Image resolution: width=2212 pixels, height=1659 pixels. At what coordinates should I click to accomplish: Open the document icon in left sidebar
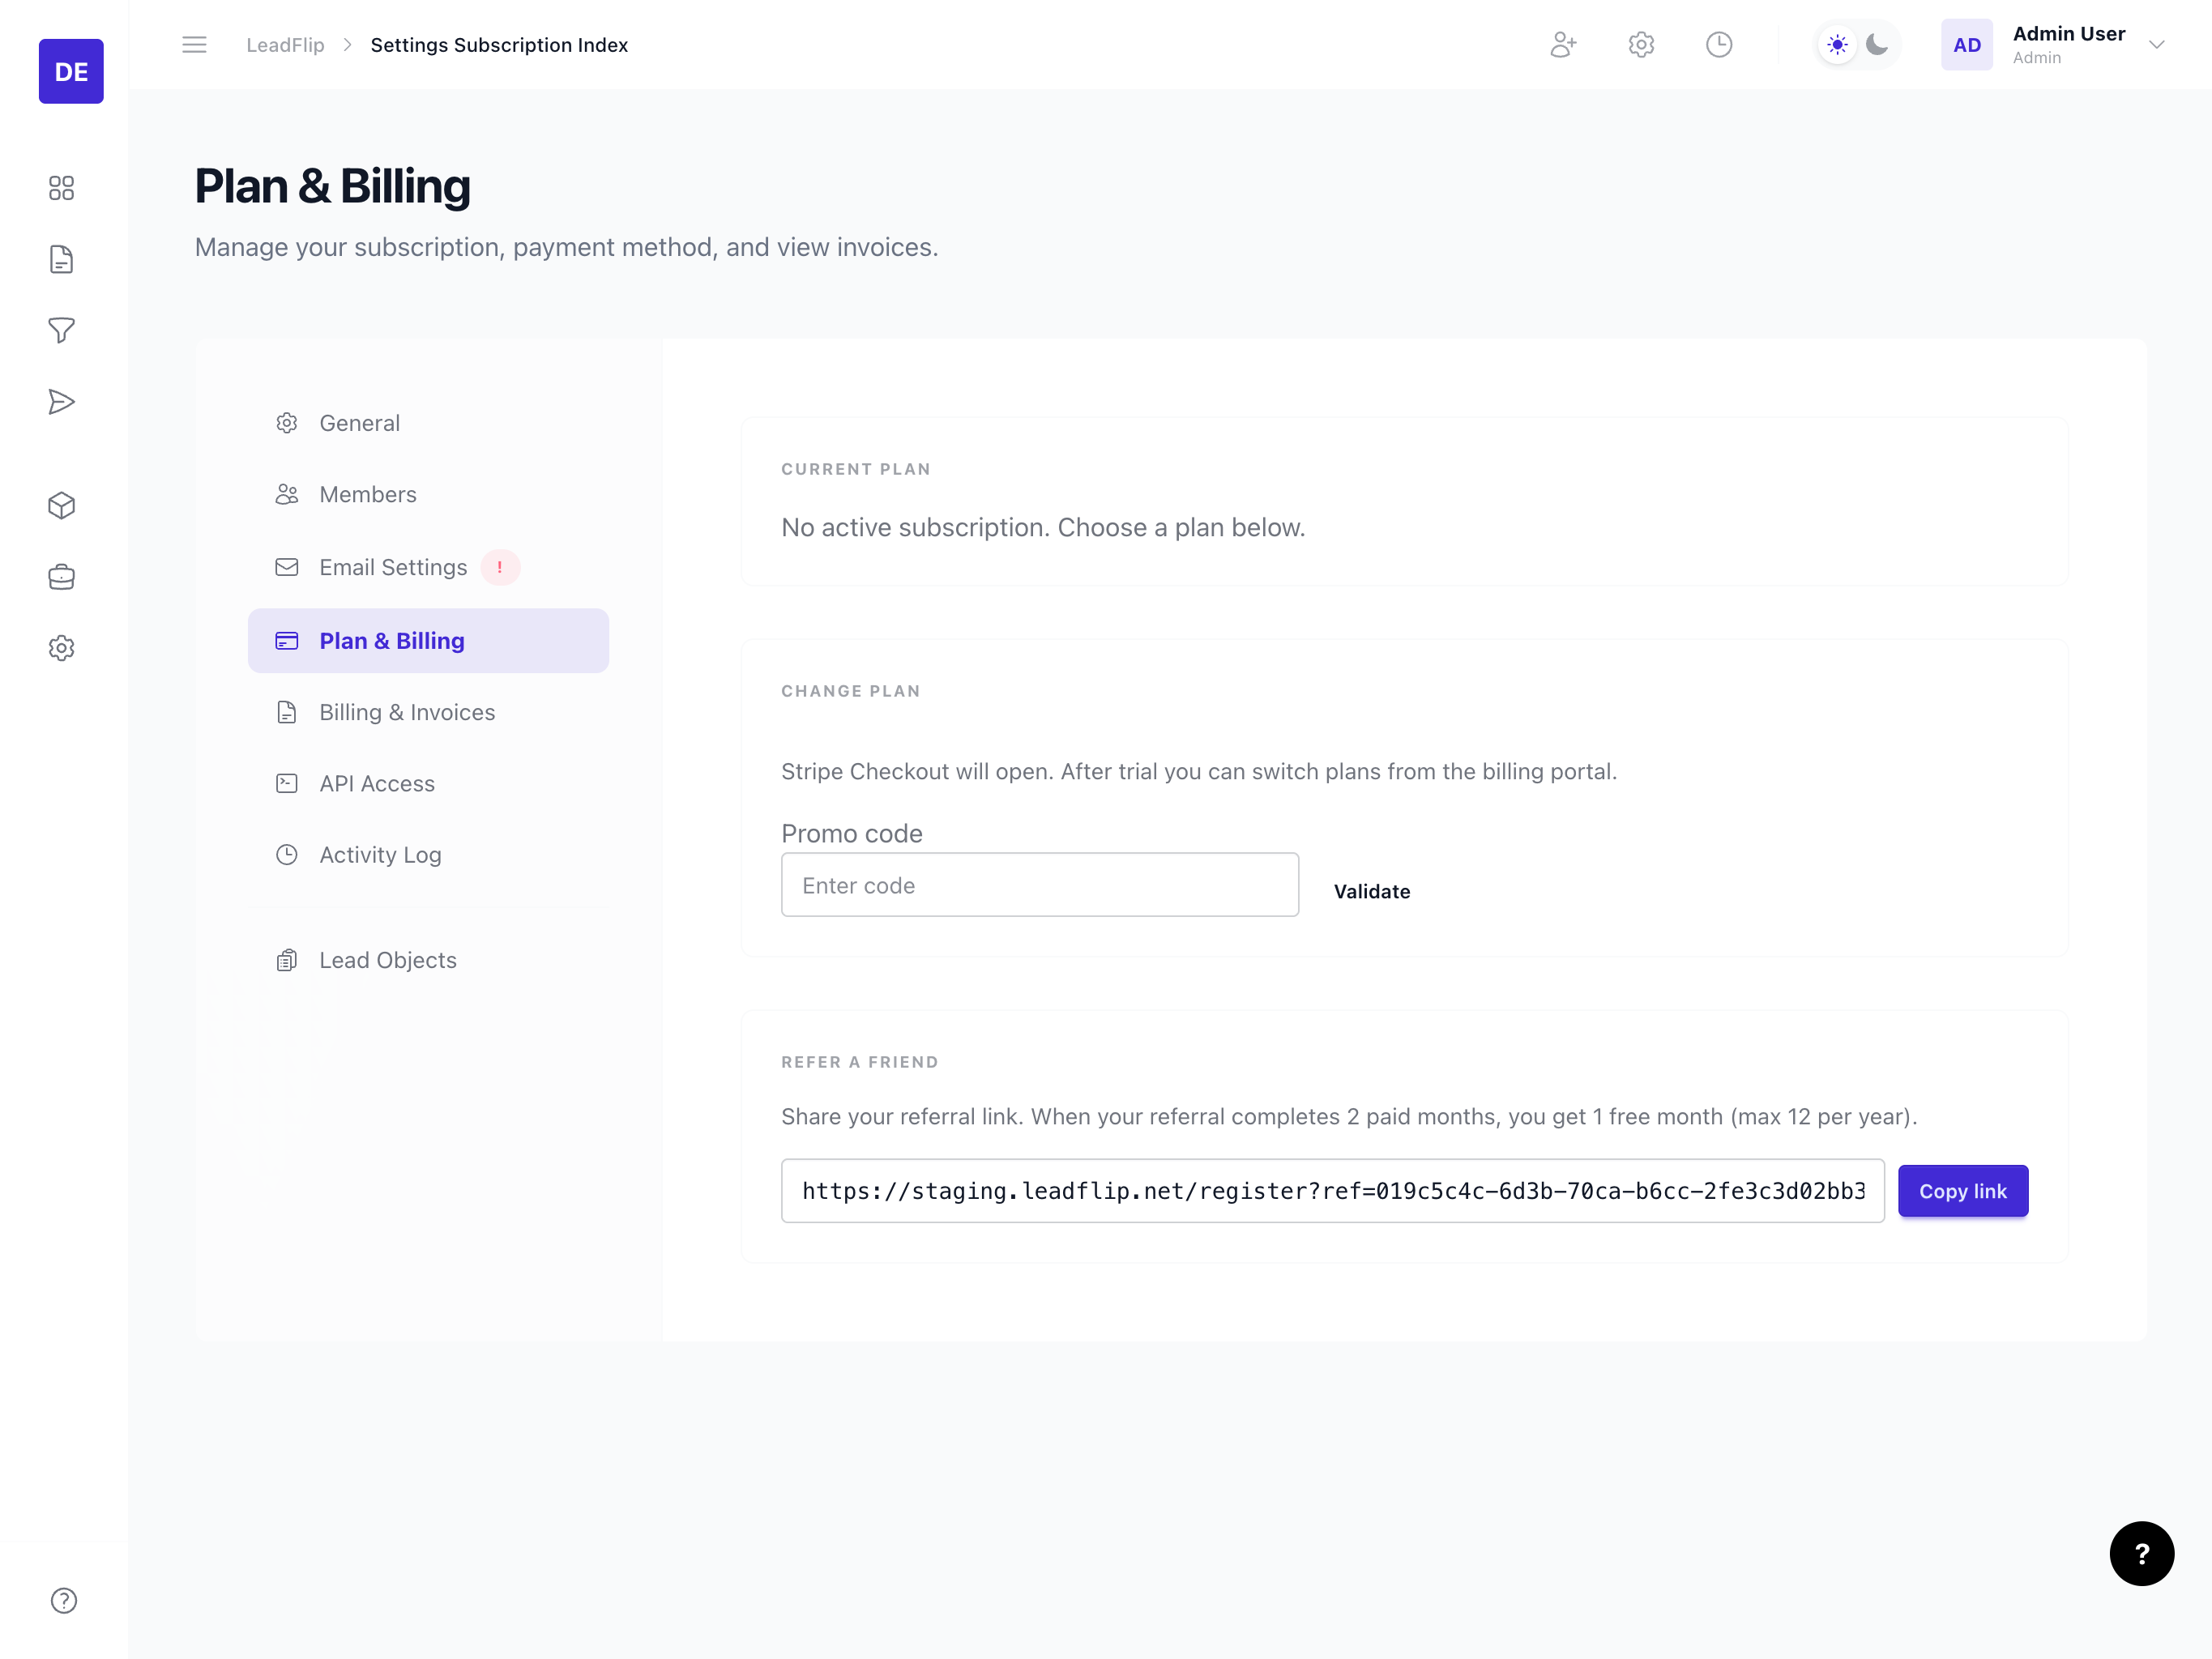point(61,260)
